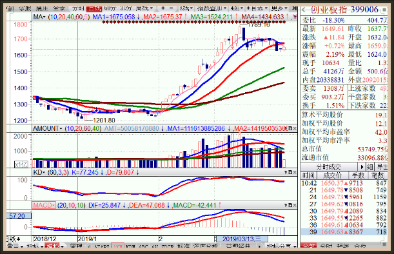
Task: Click the DIF=25.847 value in MACD header
Action: pyautogui.click(x=104, y=205)
